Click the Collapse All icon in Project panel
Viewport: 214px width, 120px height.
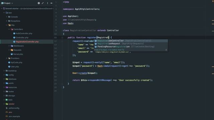click(x=43, y=3)
